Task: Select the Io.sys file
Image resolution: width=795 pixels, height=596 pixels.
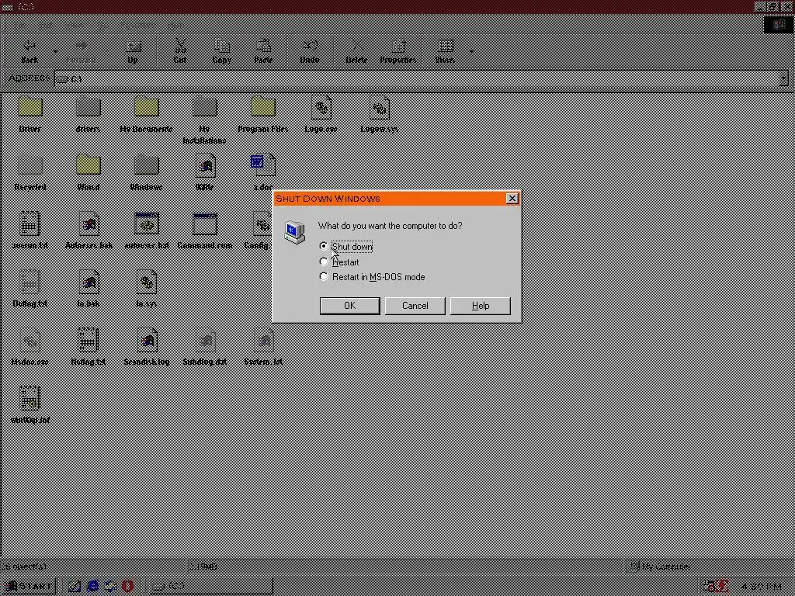Action: click(147, 289)
